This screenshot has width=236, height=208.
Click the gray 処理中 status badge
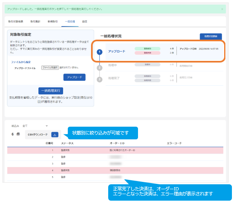point(147,65)
